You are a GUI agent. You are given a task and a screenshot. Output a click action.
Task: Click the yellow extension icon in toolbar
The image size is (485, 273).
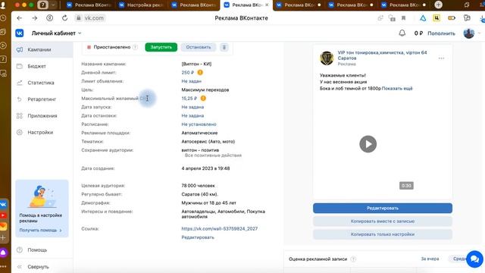[x=436, y=18]
